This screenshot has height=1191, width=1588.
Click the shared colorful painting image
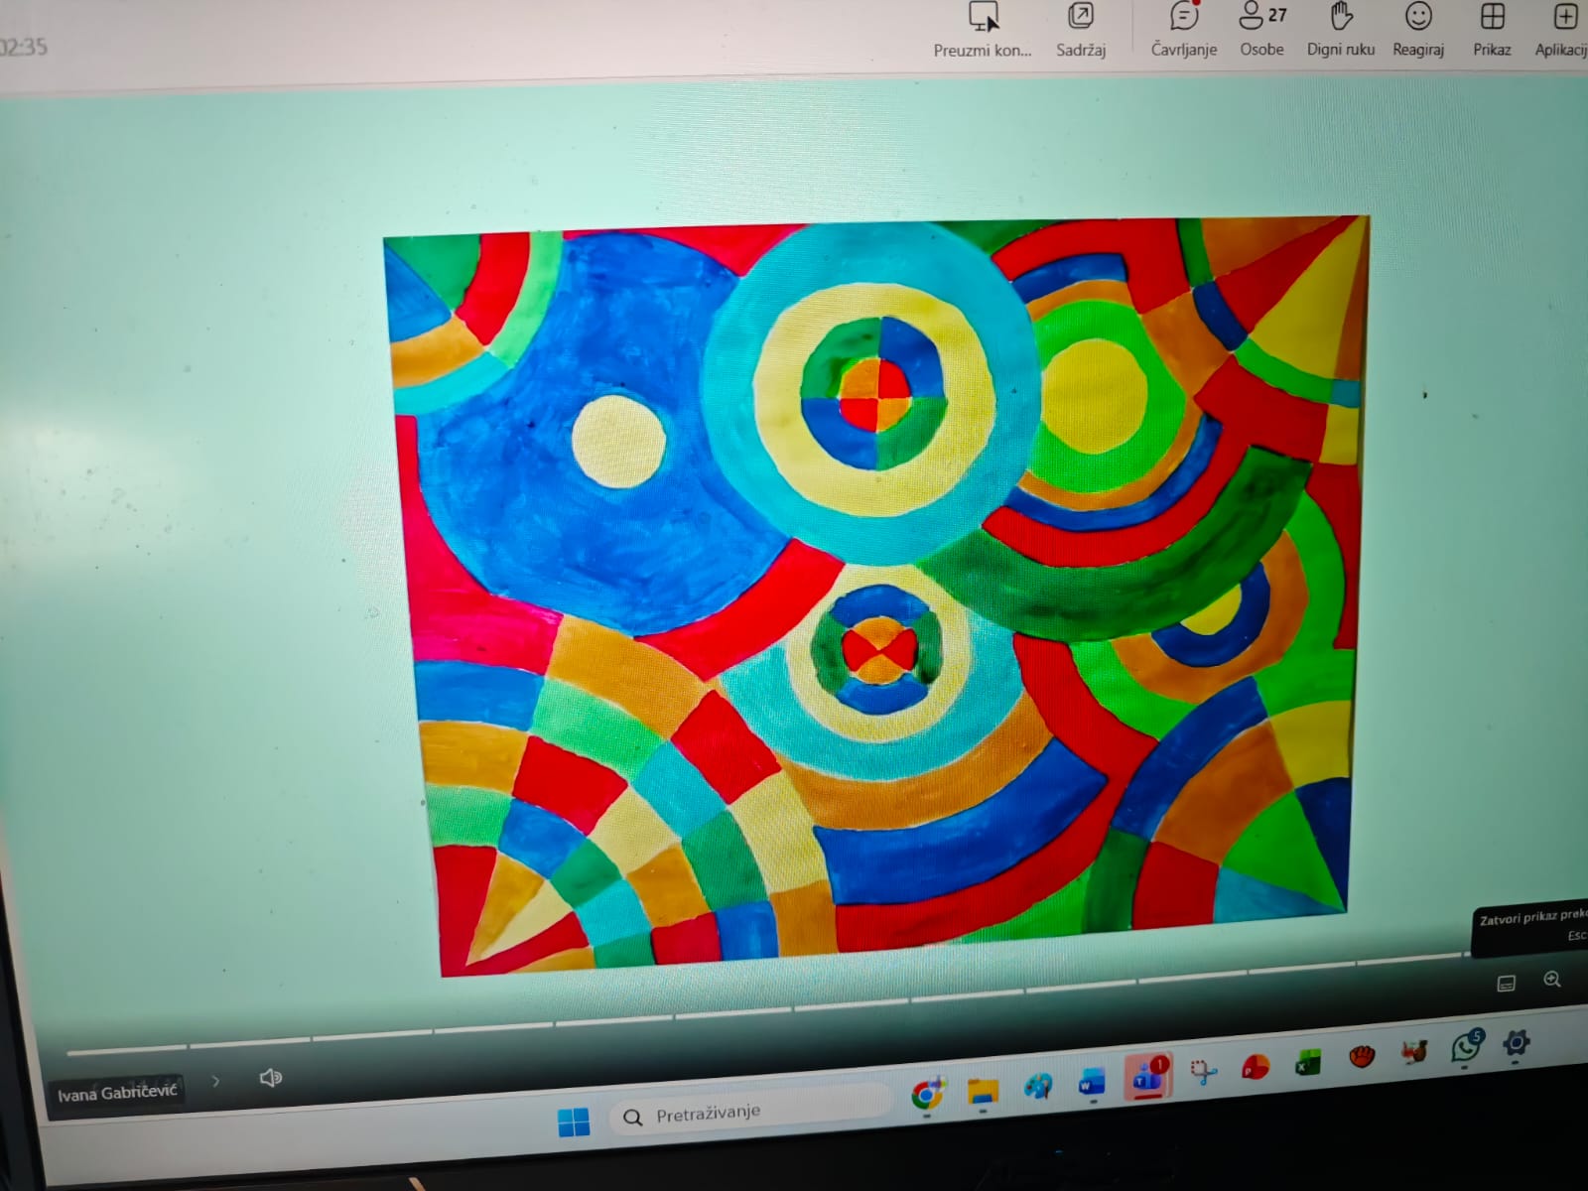[873, 595]
